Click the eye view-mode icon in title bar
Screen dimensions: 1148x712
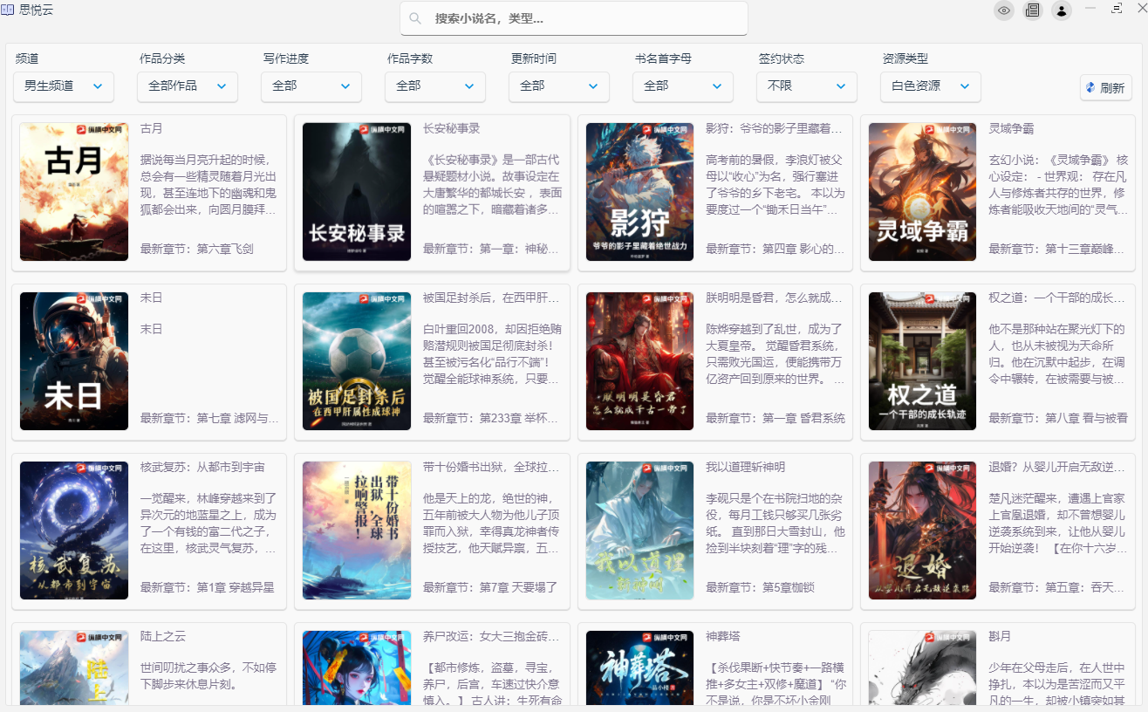click(x=1004, y=10)
